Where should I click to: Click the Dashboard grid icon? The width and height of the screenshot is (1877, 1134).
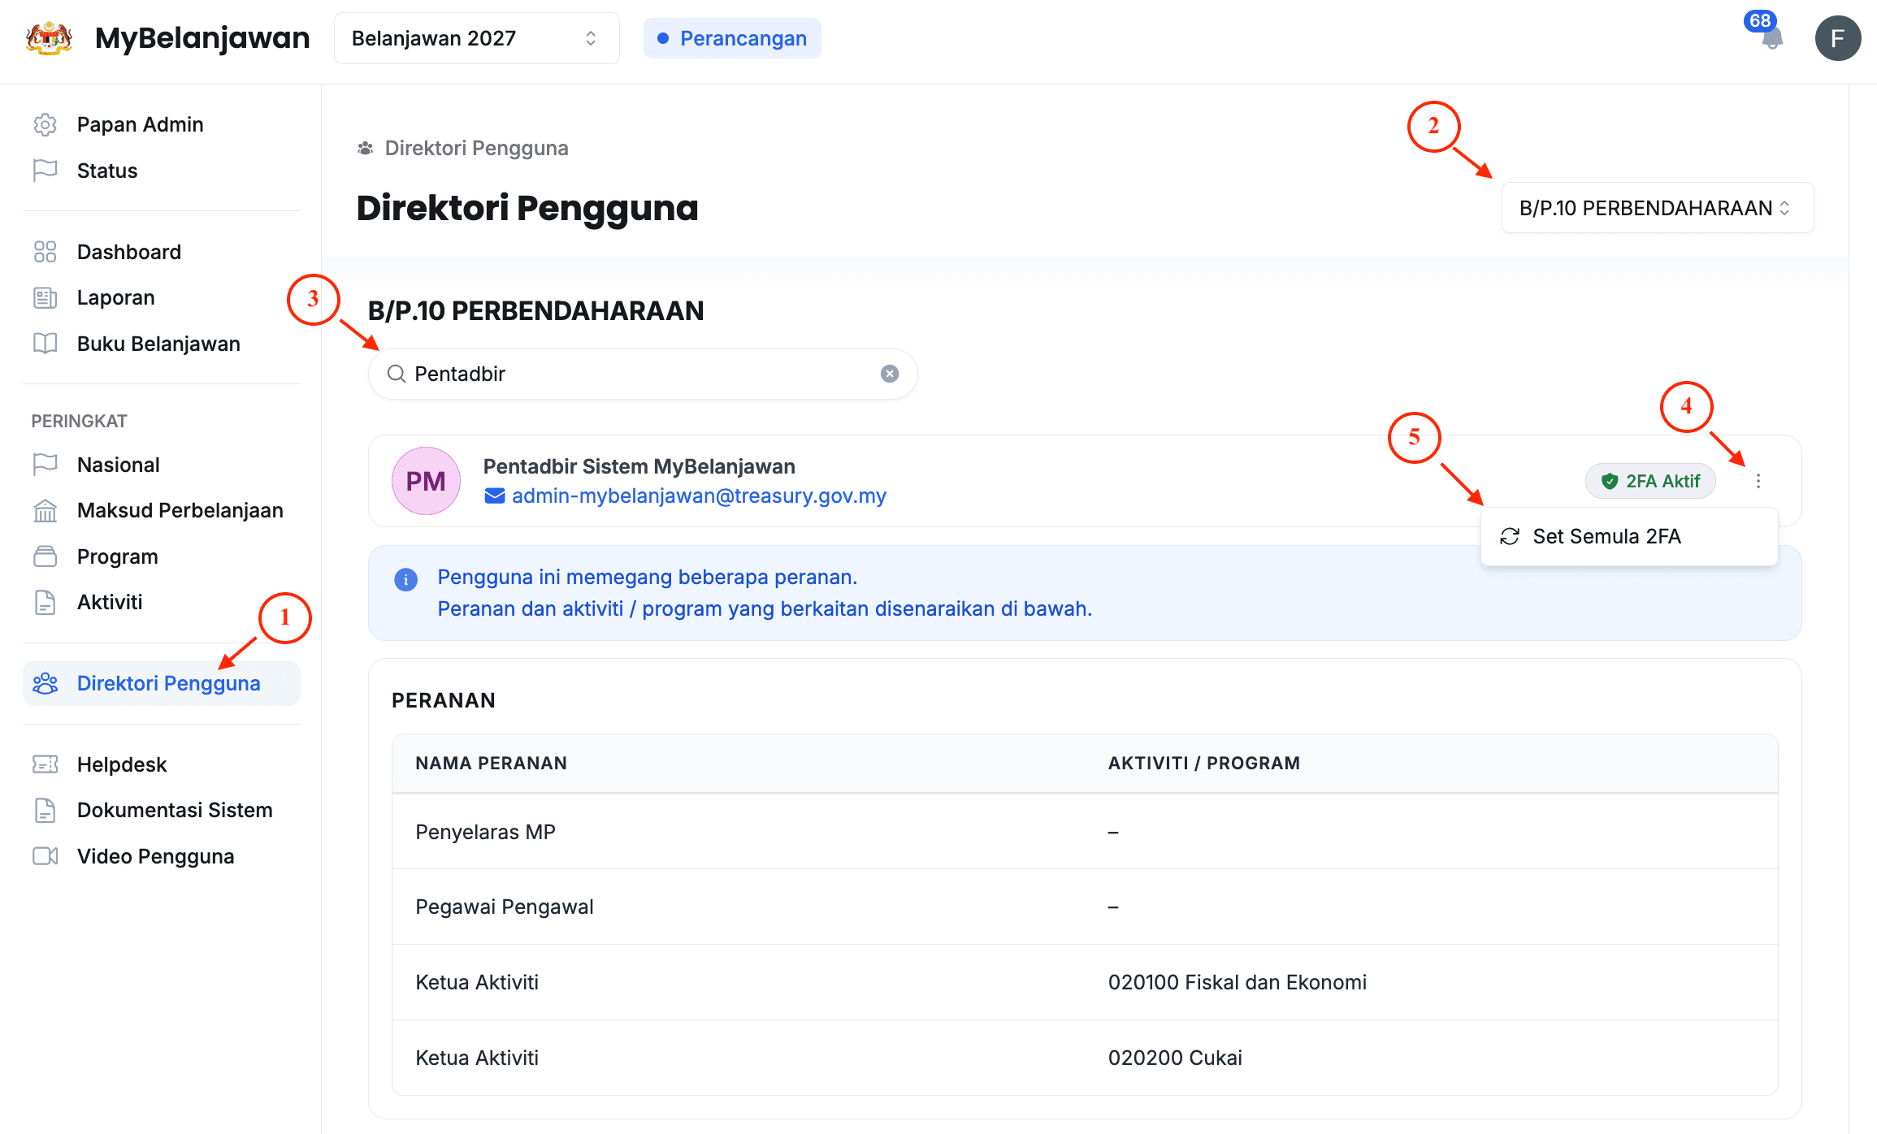pyautogui.click(x=46, y=252)
